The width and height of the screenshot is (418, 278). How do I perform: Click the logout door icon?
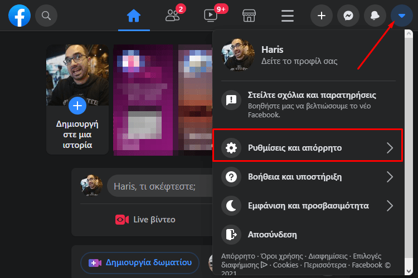coord(231,235)
